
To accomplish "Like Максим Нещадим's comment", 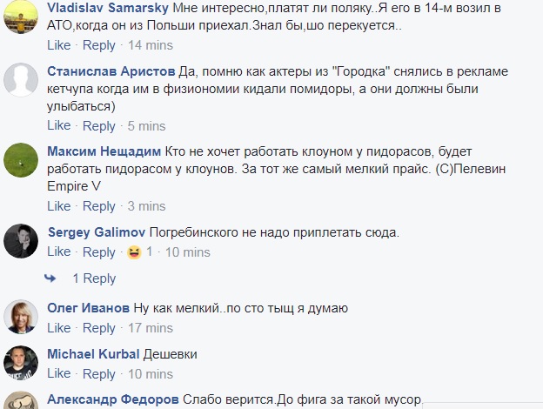I will point(58,206).
